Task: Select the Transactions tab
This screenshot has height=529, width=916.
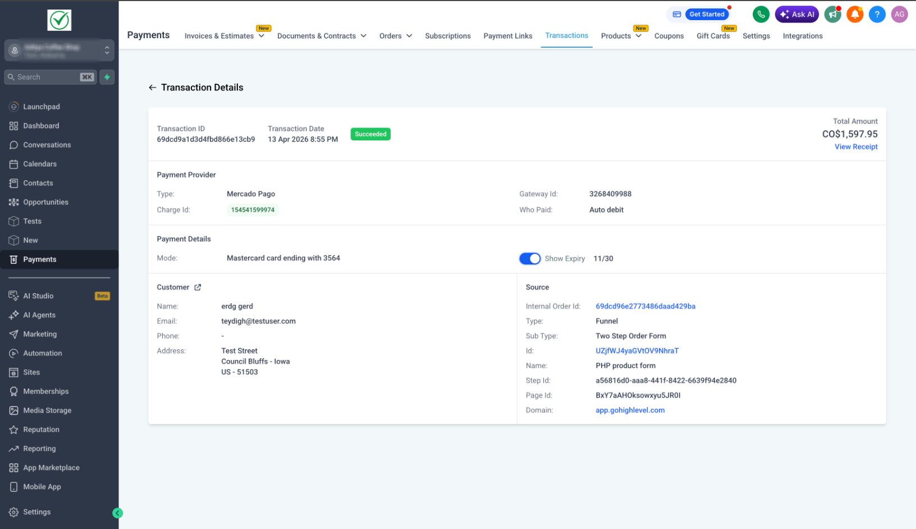Action: 567,35
